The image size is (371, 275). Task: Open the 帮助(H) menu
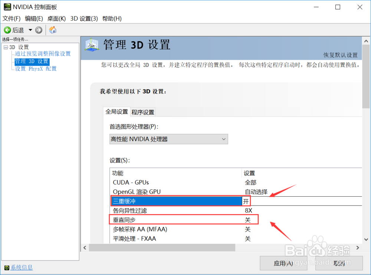[x=112, y=19]
